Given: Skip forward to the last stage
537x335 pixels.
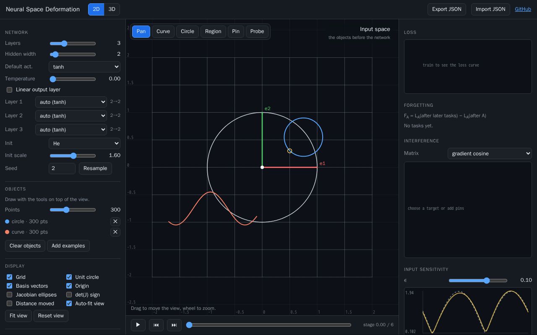Looking at the screenshot, I should pos(174,325).
